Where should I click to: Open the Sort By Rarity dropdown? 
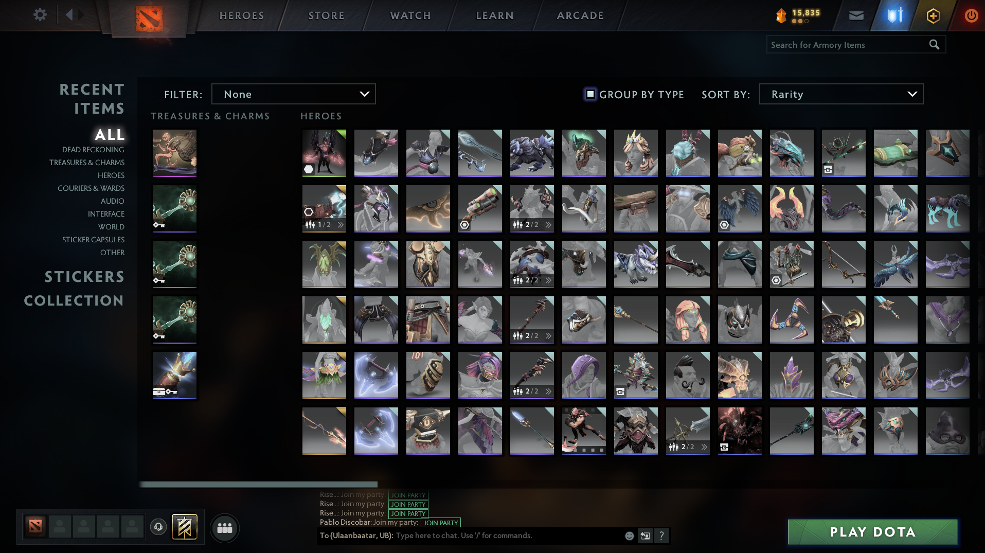pyautogui.click(x=840, y=94)
